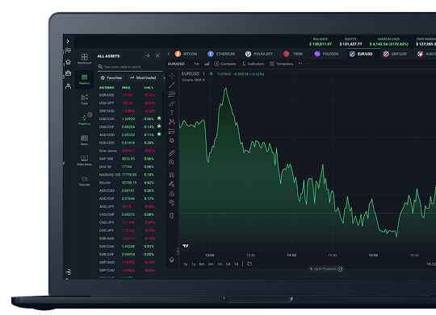Click the asset name search field
The image size is (436, 315).
[x=130, y=67]
